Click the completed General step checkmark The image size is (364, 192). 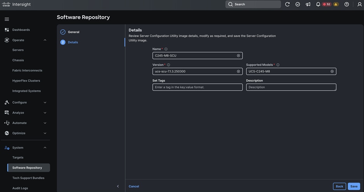pyautogui.click(x=63, y=32)
